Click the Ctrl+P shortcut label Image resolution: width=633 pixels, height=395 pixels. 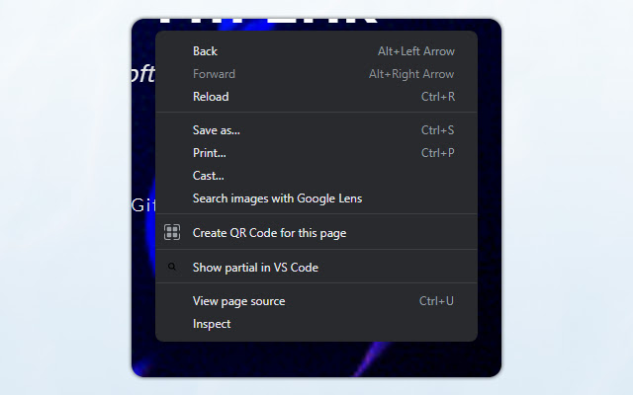(x=437, y=153)
